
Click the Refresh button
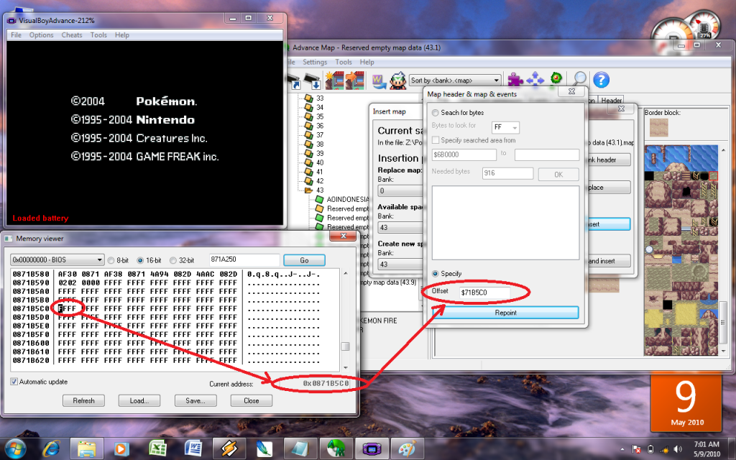pyautogui.click(x=83, y=400)
